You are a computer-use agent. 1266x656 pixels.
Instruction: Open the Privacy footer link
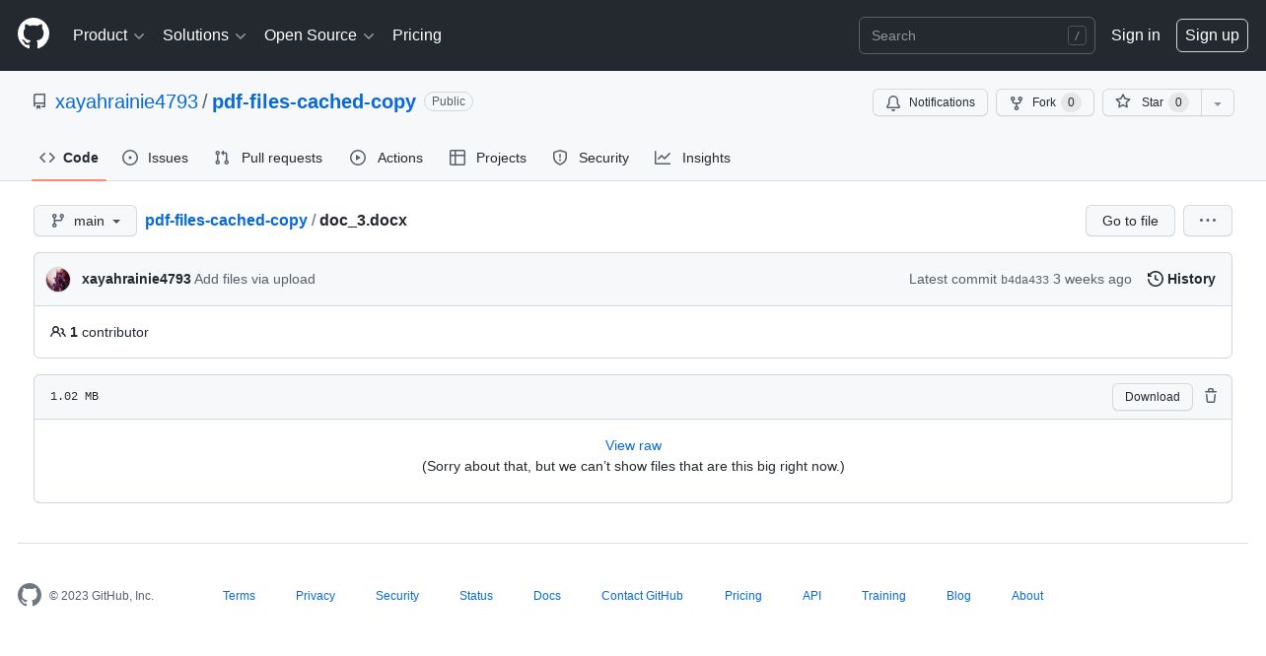point(316,596)
